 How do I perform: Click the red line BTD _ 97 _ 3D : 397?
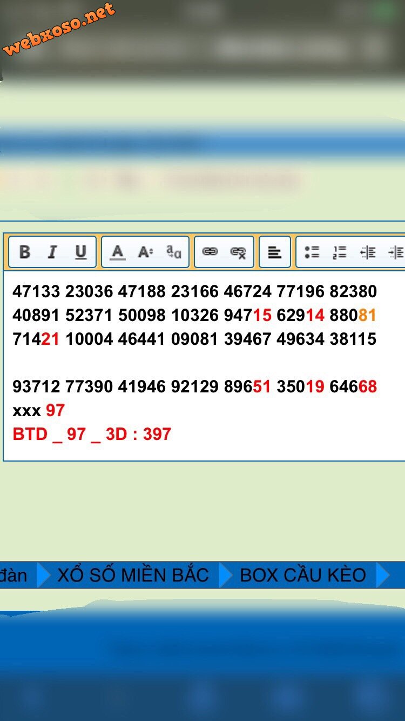point(92,434)
